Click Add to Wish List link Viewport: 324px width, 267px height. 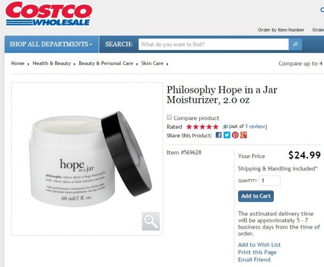259,245
